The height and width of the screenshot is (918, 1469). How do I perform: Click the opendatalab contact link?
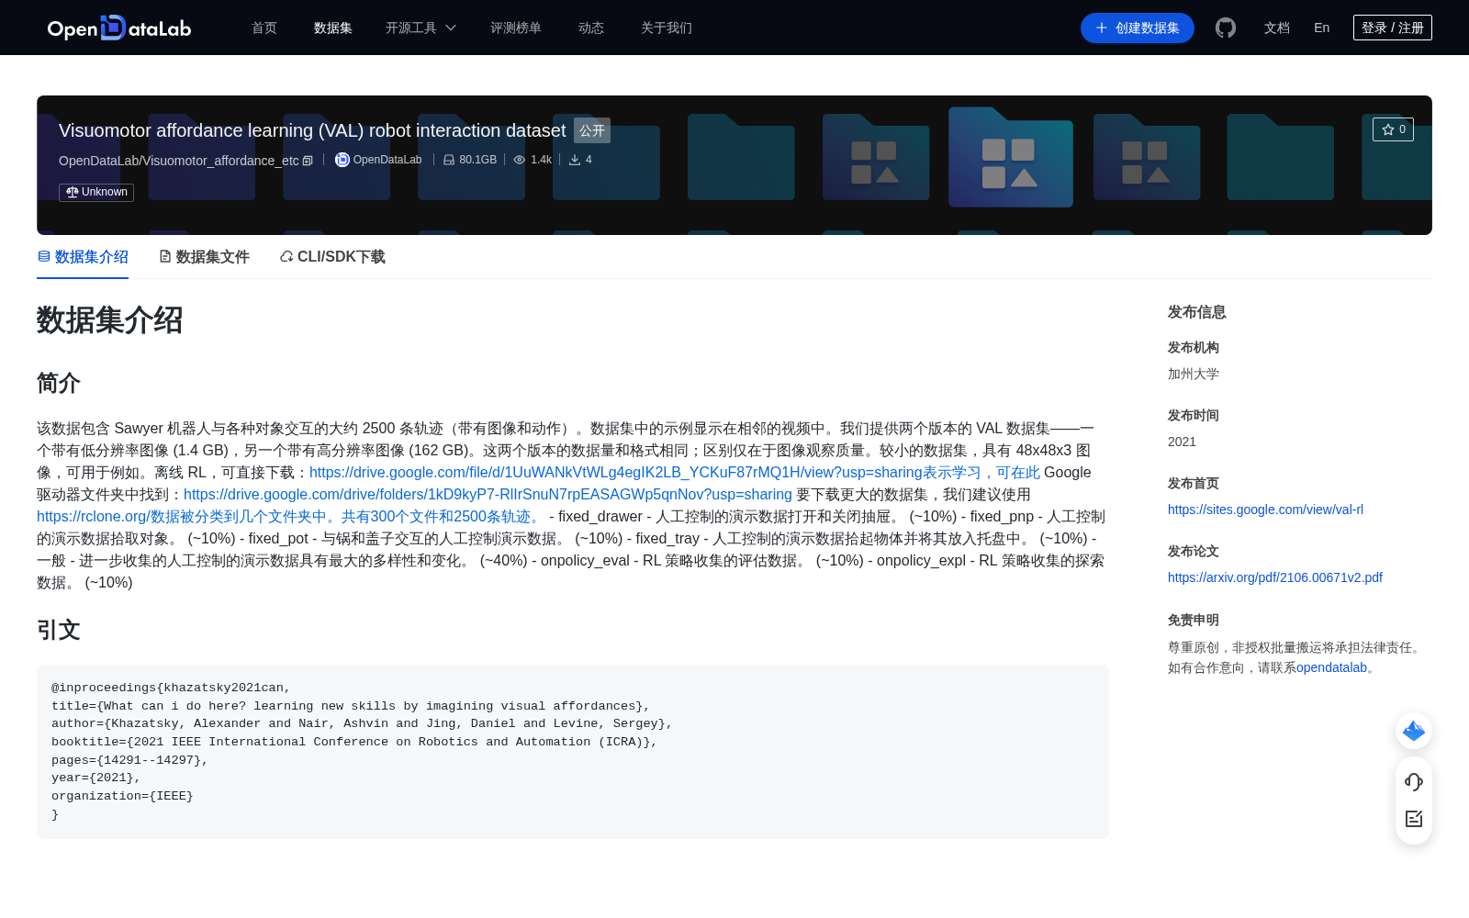pos(1331,667)
